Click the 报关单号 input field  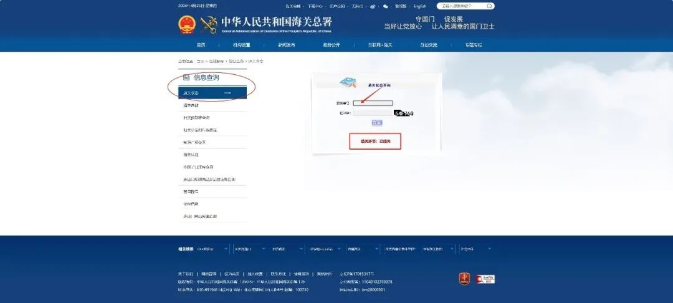[x=373, y=103]
